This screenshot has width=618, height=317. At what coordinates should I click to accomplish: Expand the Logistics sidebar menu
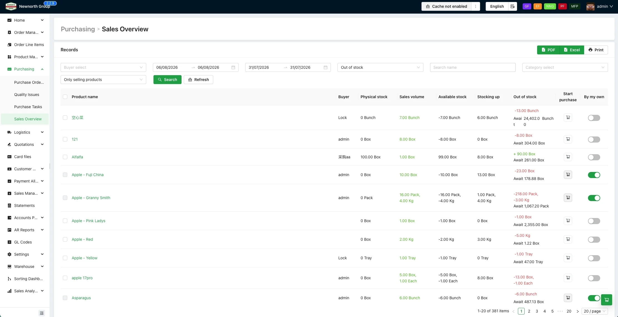point(25,132)
